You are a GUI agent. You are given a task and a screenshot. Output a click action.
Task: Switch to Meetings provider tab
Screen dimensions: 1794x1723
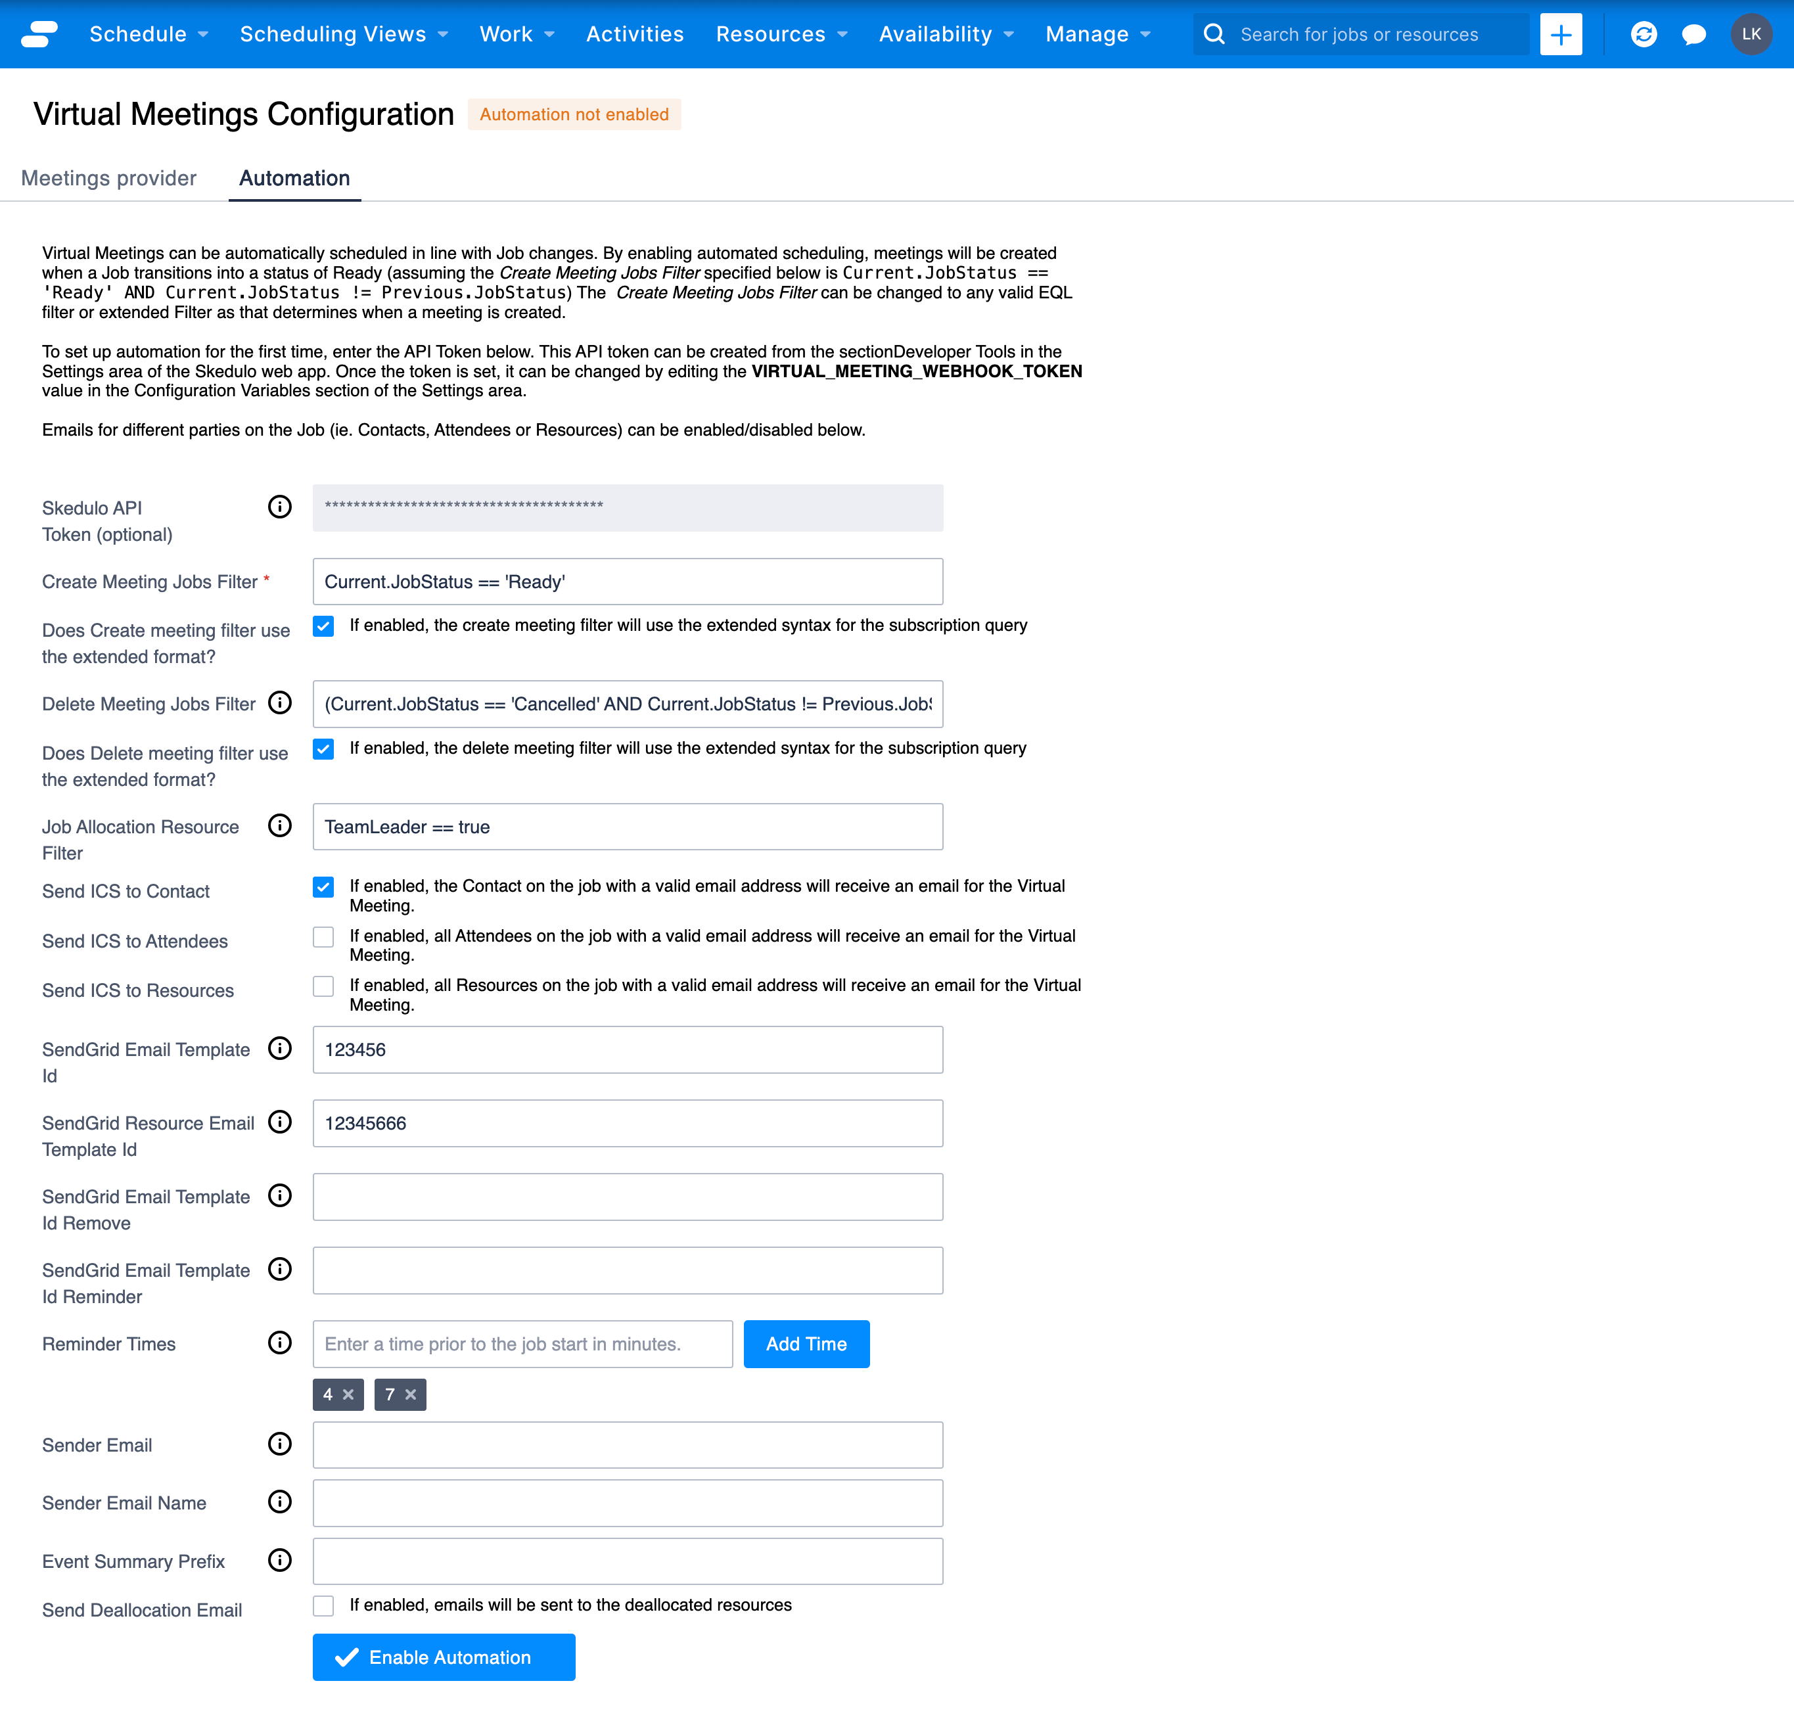(x=107, y=177)
